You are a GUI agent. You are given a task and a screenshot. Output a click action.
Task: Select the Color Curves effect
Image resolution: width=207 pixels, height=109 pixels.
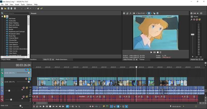(x=13, y=51)
